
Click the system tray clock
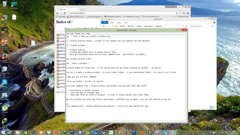[x=234, y=132]
